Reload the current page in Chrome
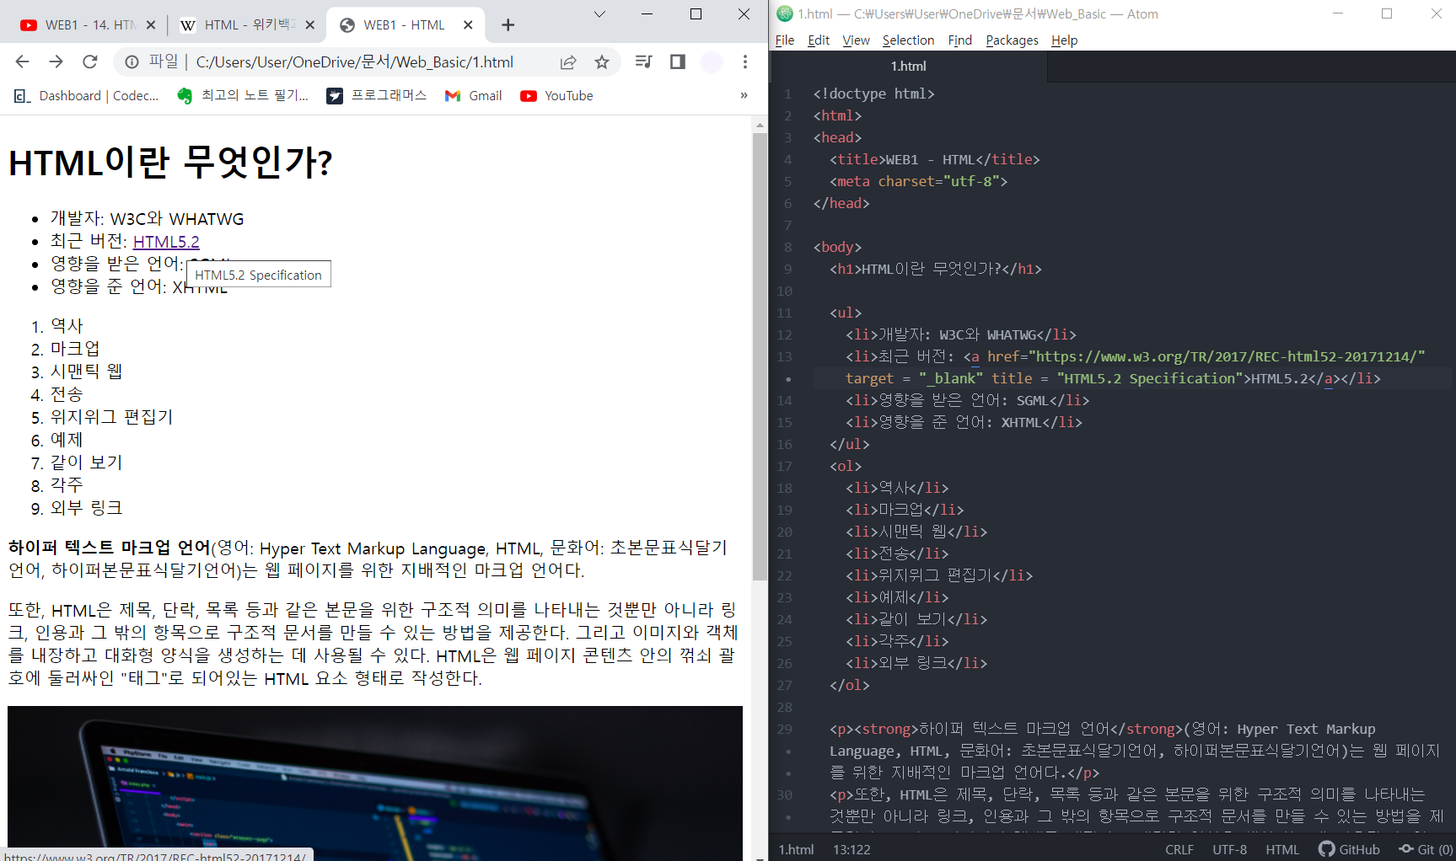 pos(90,61)
